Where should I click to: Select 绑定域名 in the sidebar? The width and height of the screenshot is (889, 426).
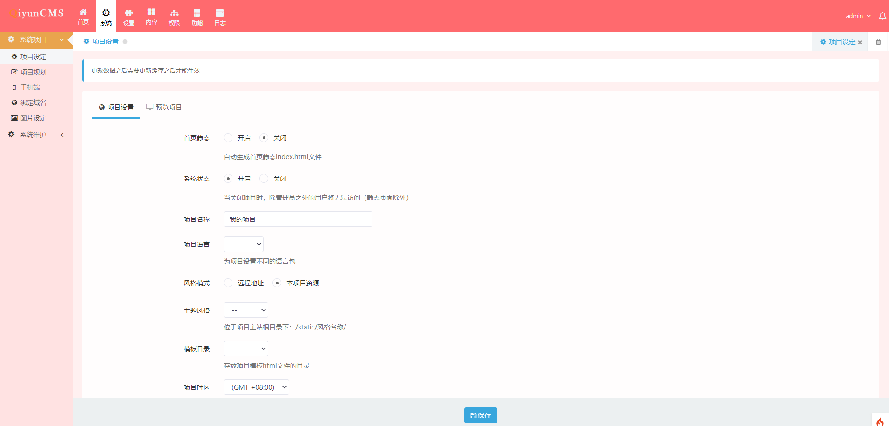pyautogui.click(x=33, y=103)
